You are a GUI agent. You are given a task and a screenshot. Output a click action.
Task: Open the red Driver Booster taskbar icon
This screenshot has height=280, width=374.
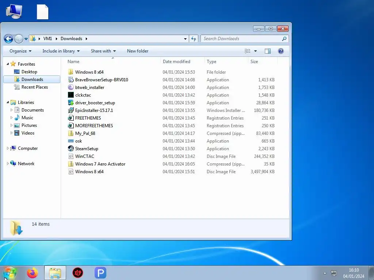click(78, 273)
